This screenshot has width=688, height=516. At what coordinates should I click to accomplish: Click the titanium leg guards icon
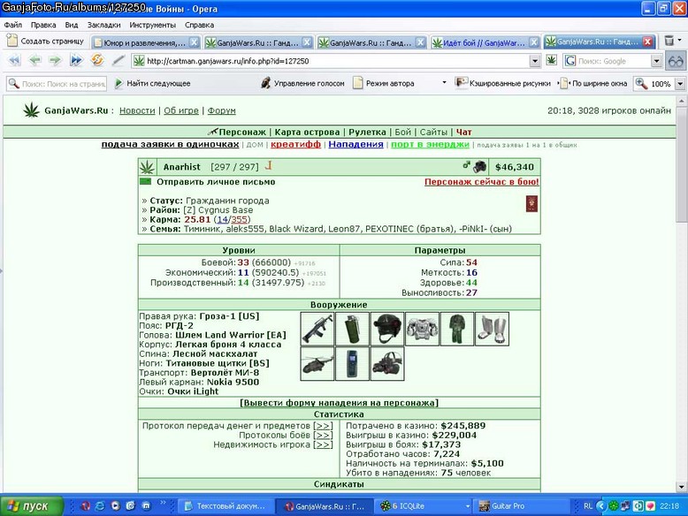pyautogui.click(x=492, y=329)
